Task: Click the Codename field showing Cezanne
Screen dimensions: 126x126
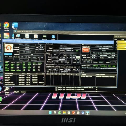Action: pyautogui.click(x=27, y=50)
